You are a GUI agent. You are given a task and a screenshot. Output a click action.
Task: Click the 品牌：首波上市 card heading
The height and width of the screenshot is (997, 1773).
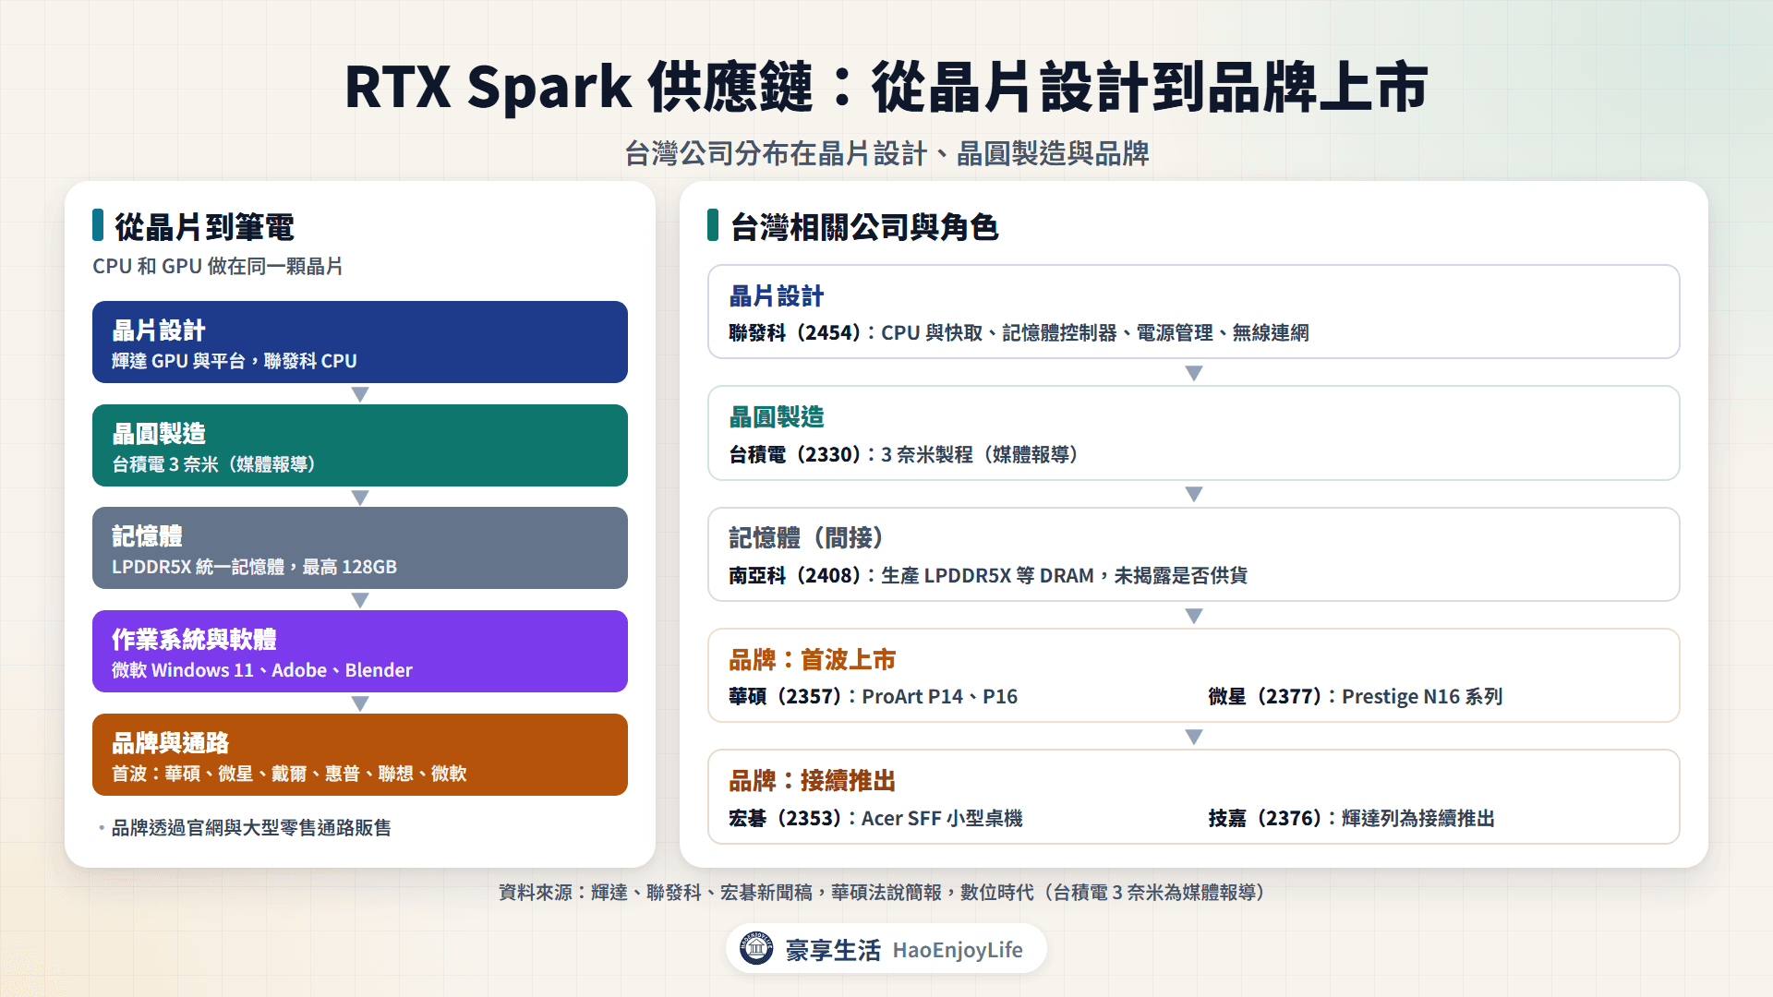click(813, 659)
